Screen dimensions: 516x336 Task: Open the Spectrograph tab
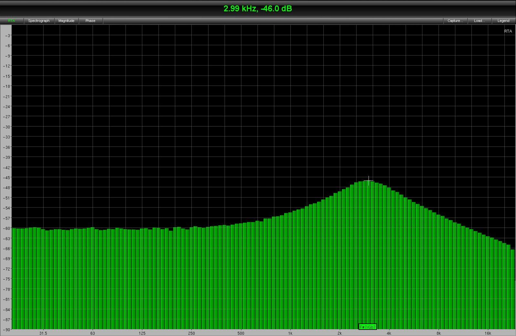(x=39, y=21)
